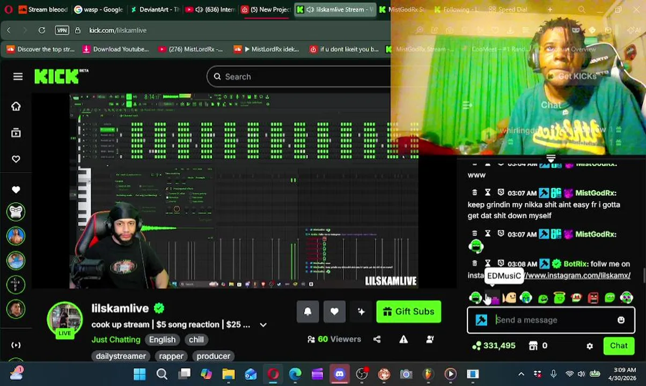Click the Gift Subs button
This screenshot has height=386, width=646.
pos(408,311)
